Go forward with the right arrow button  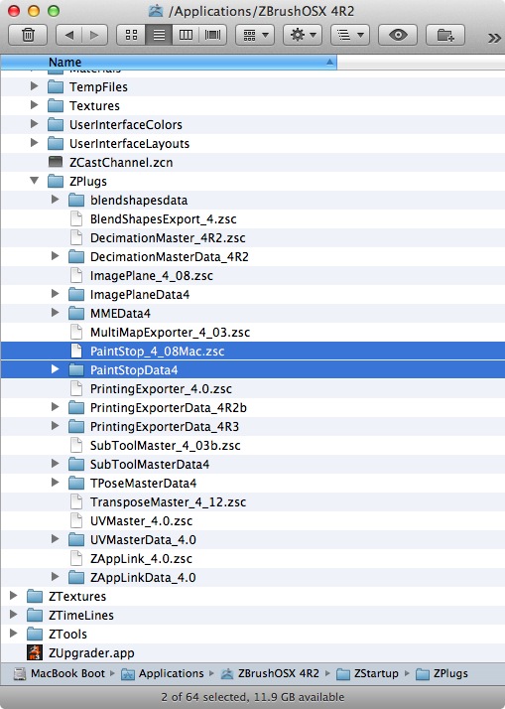pos(94,35)
